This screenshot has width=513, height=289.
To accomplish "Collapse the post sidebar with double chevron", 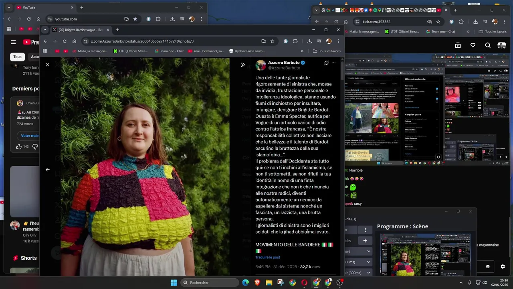I will pos(242,65).
